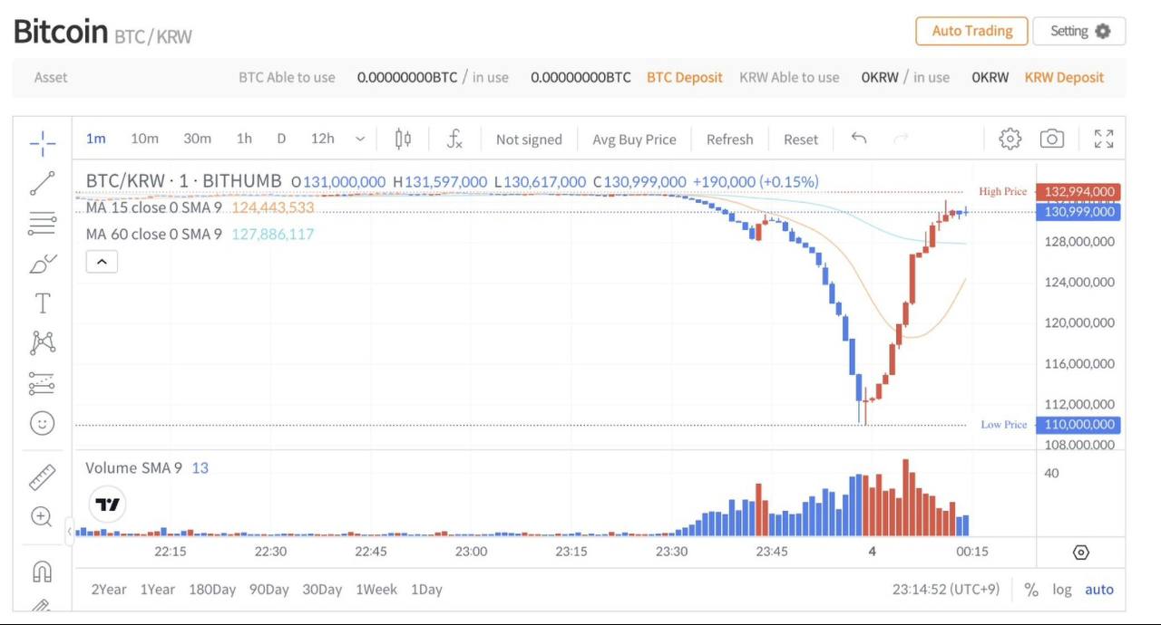Open the BTC Deposit link
Screen dimensions: 1161x625
click(685, 78)
